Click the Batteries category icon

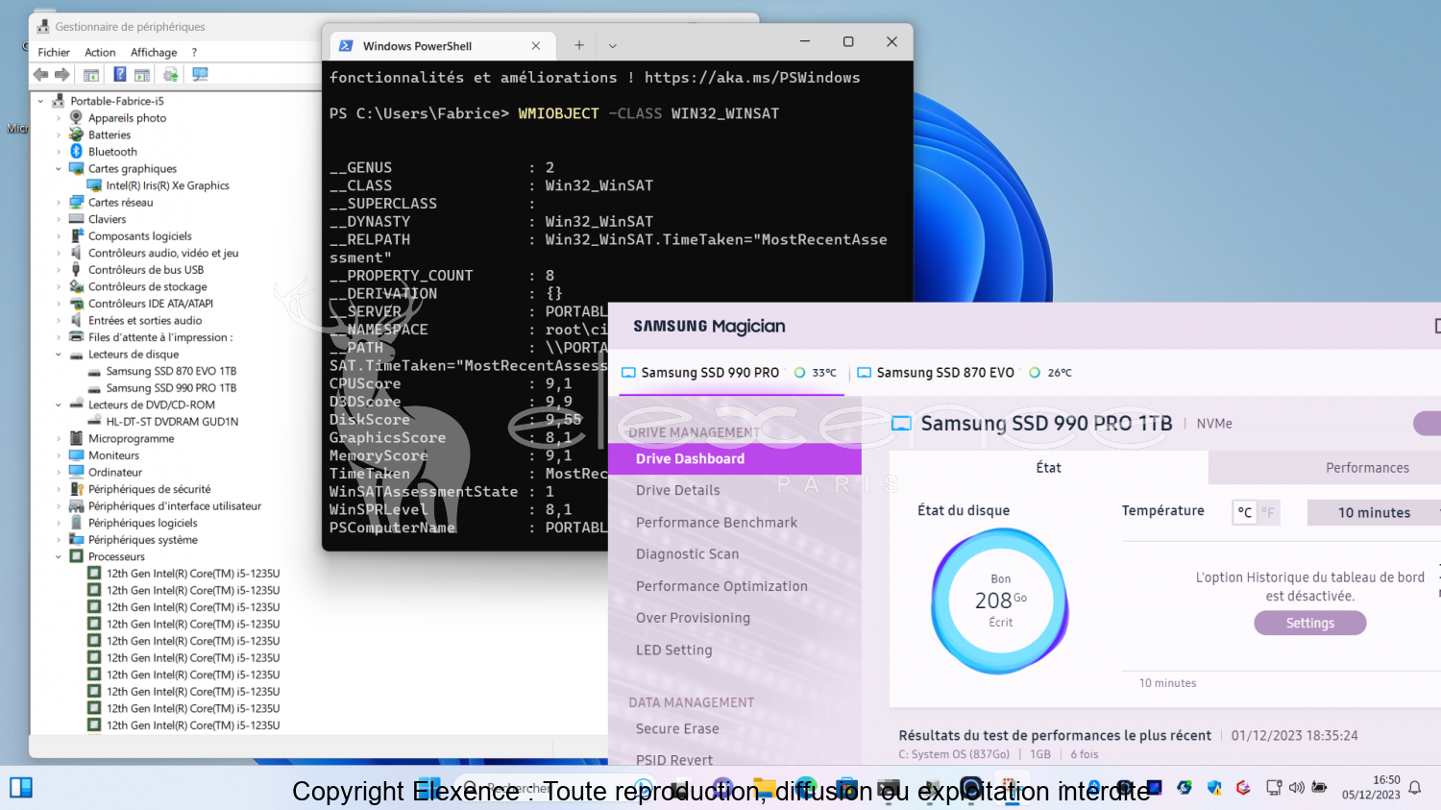[x=76, y=135]
